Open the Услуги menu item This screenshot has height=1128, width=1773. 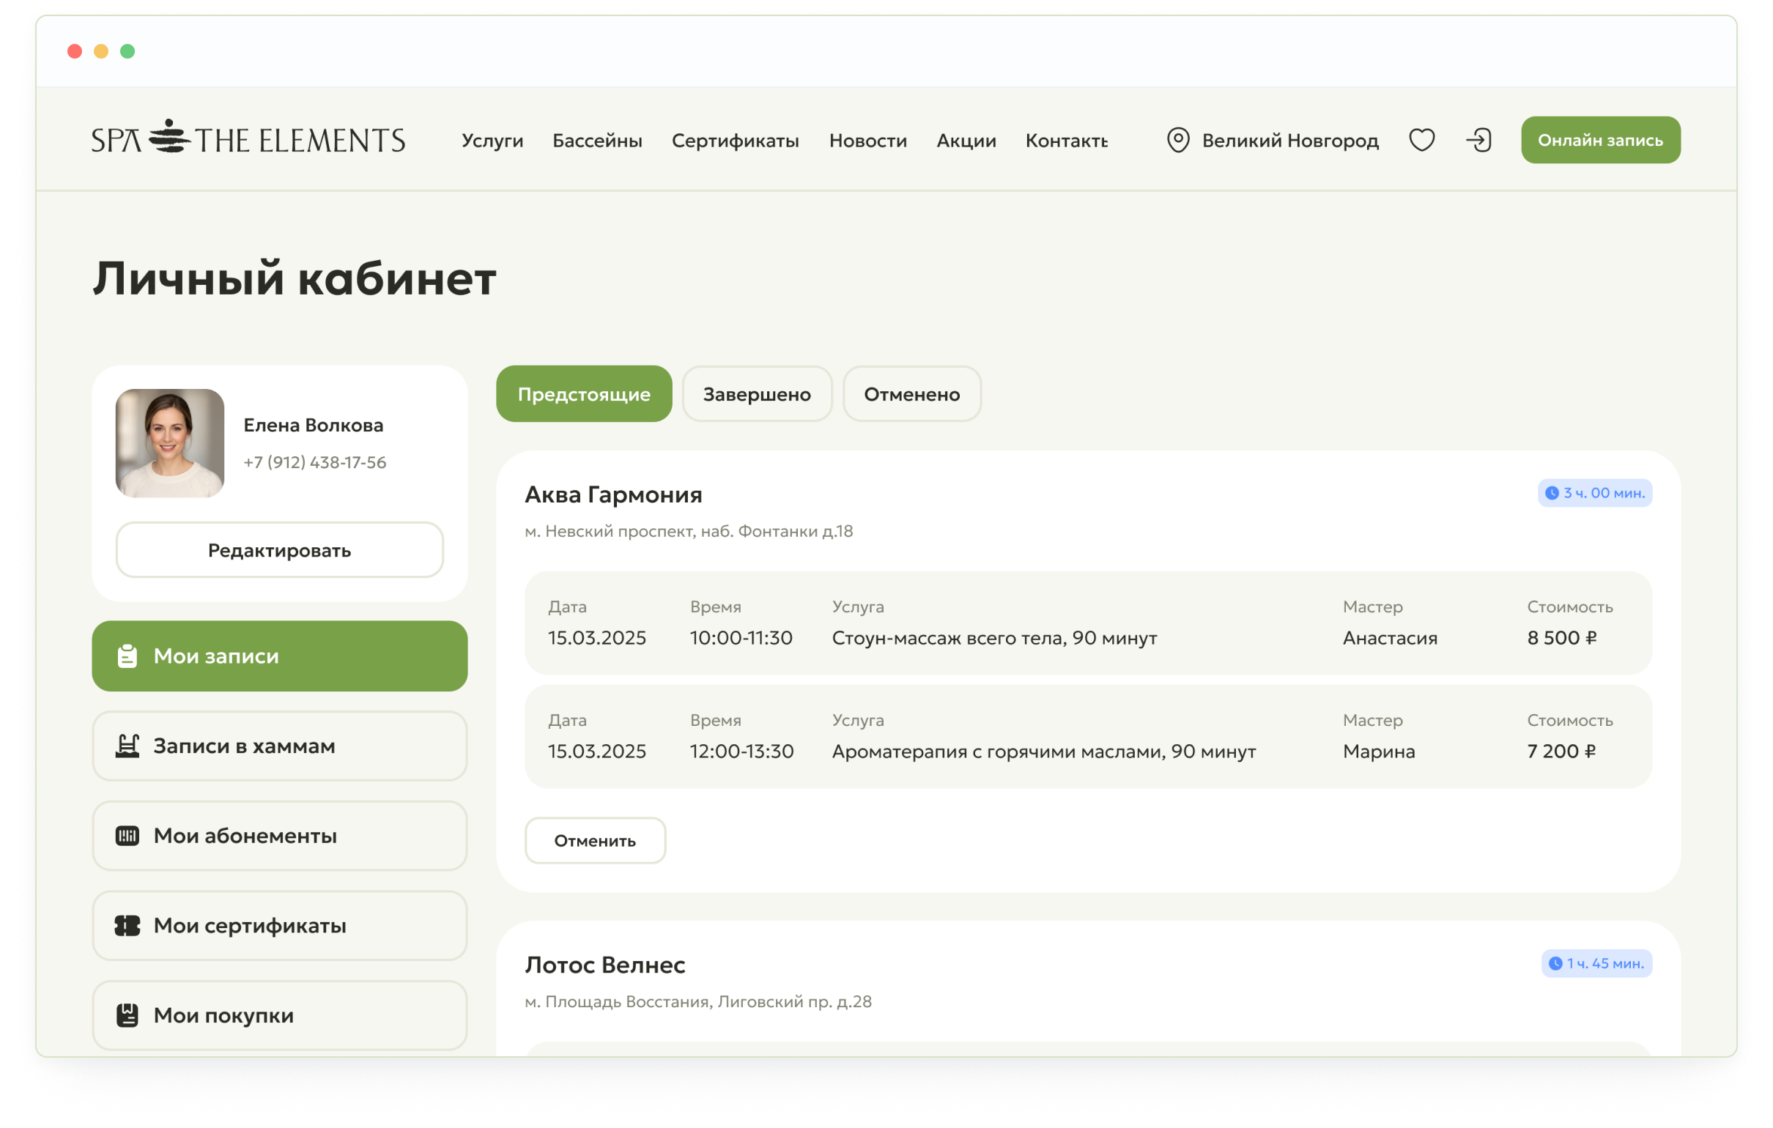492,140
